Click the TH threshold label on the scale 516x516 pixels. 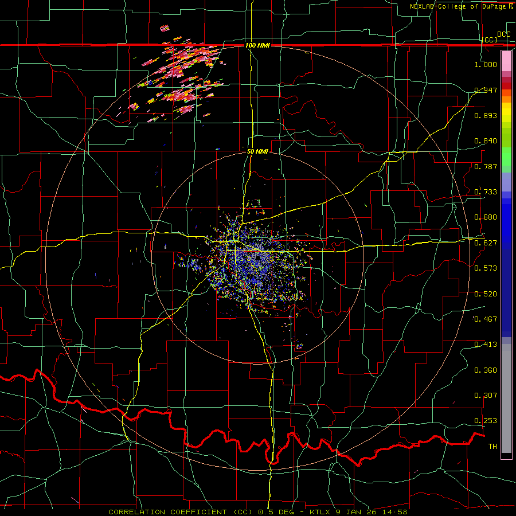[x=492, y=447]
